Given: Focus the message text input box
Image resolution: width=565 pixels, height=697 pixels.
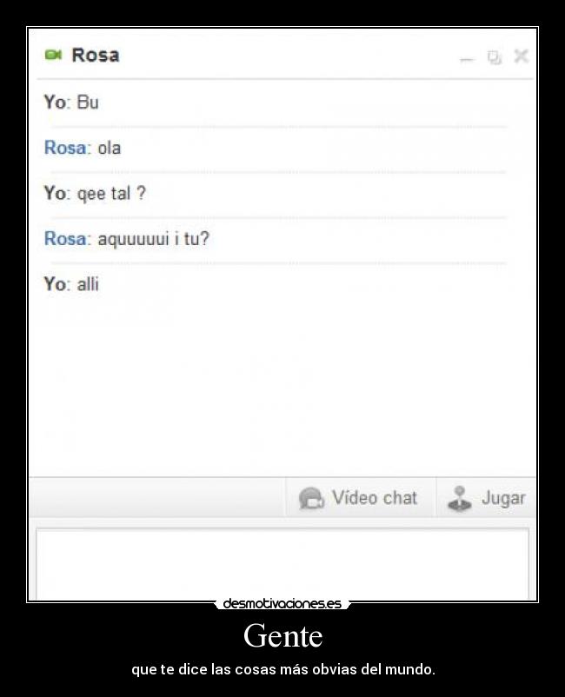Looking at the screenshot, I should coord(282,564).
